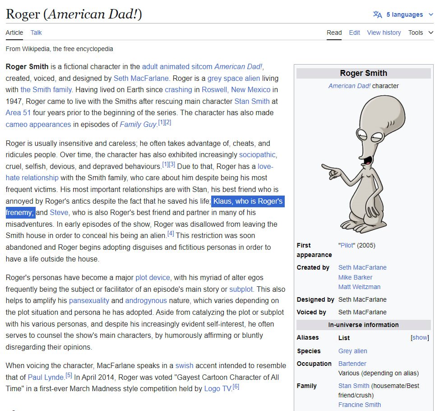Open the Stan Smith link in intro
435x411 pixels.
click(252, 101)
